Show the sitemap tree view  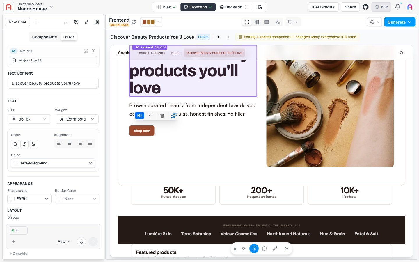278,22
